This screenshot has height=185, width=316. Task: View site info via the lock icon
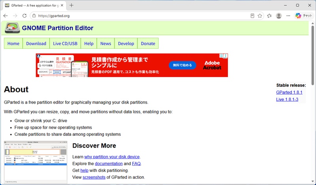click(34, 16)
